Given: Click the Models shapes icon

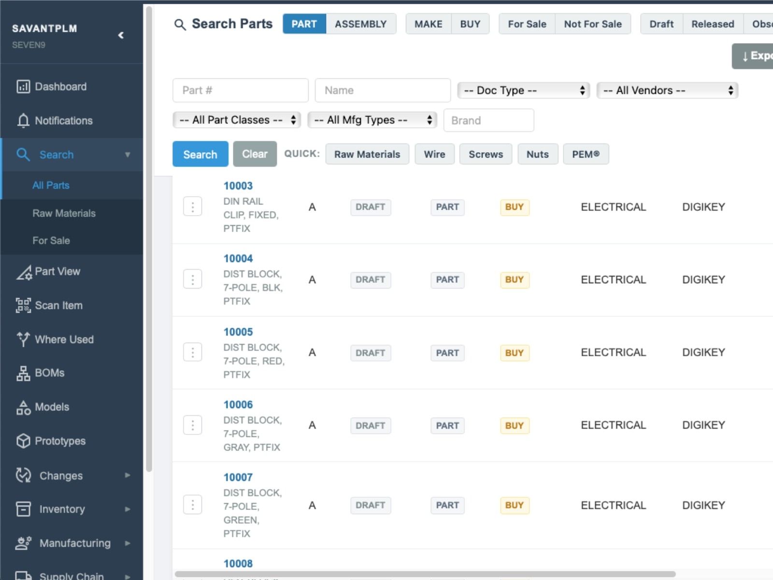Looking at the screenshot, I should click(23, 407).
